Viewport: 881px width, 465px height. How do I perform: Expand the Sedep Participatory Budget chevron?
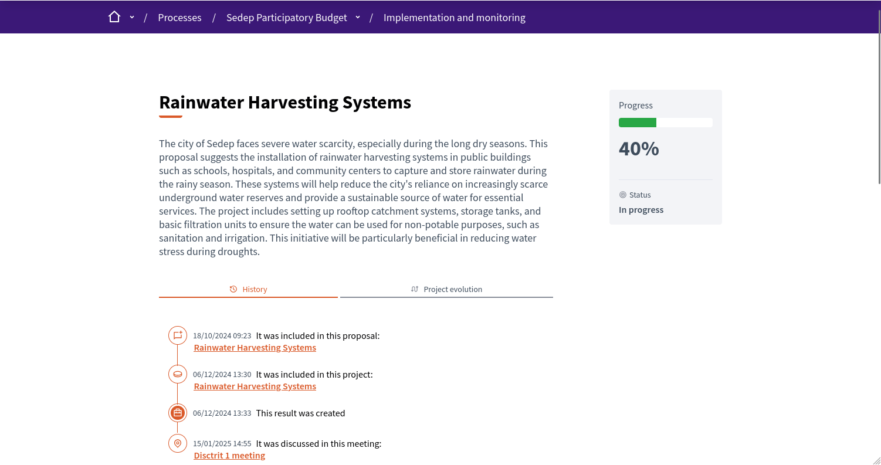coord(358,17)
